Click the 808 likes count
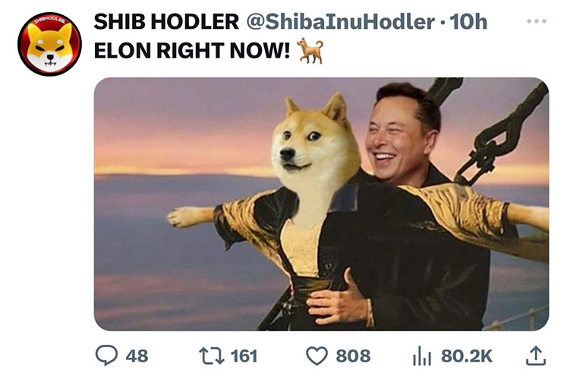Image resolution: width=567 pixels, height=379 pixels. point(353,356)
